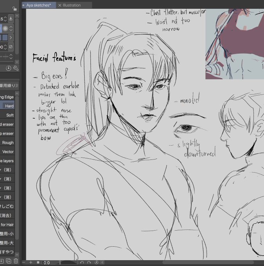
Task: Expand options with the right chevron button
Action: click(x=11, y=38)
